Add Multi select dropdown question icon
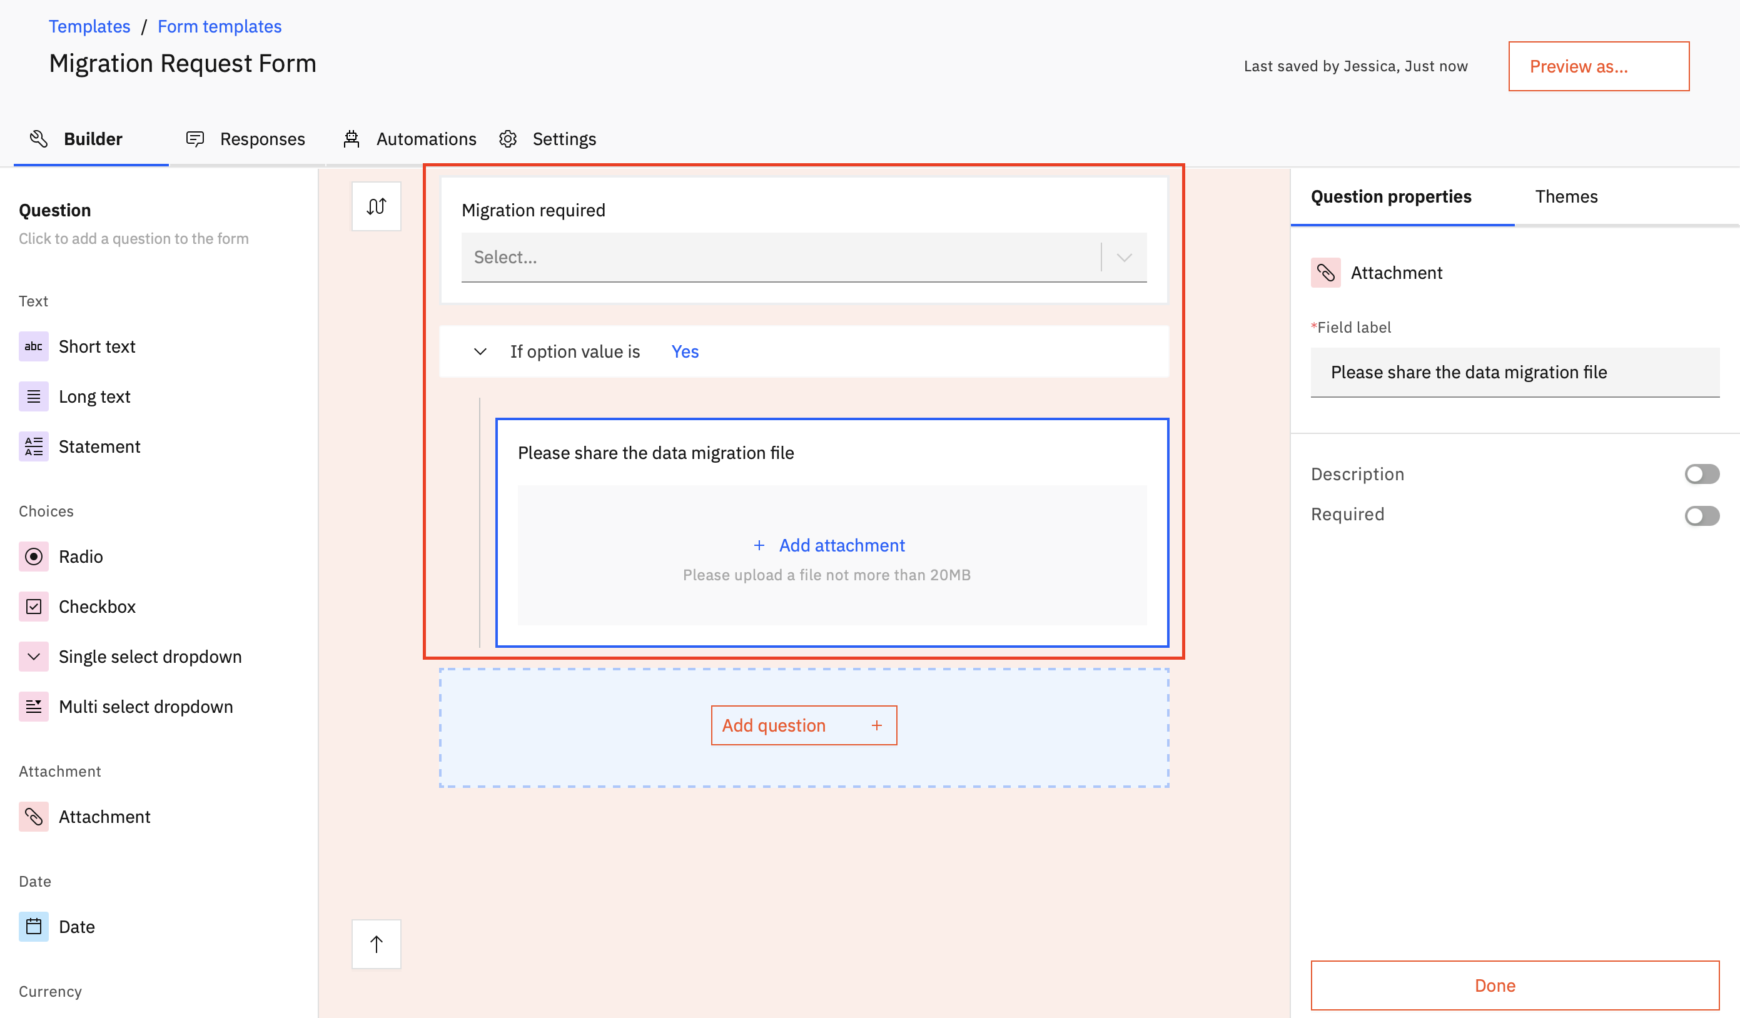The image size is (1740, 1018). click(x=33, y=707)
